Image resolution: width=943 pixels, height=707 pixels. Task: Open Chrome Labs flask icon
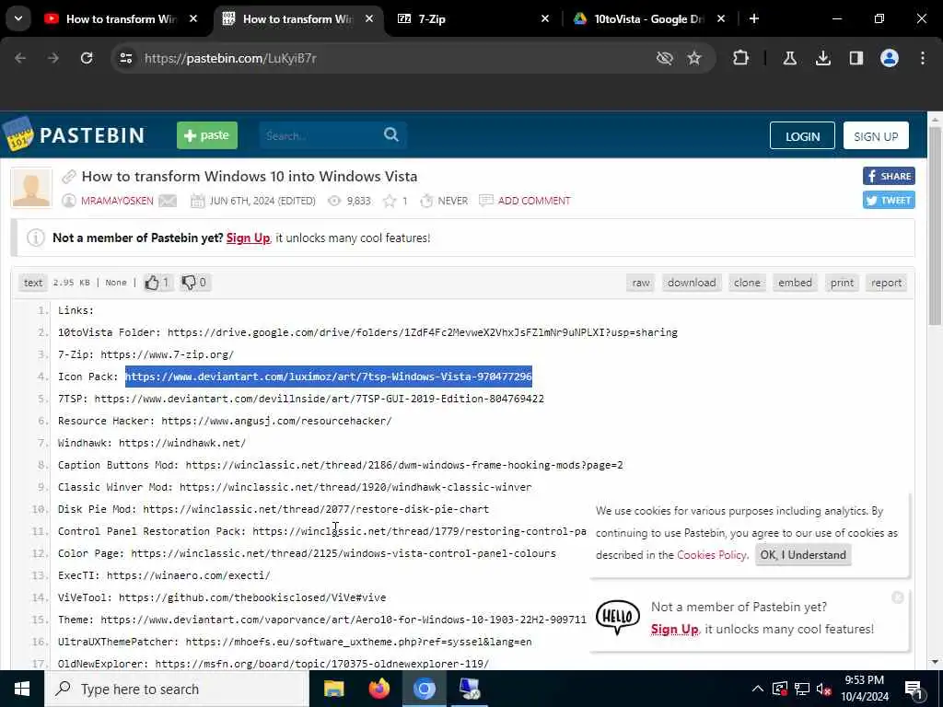pos(789,58)
